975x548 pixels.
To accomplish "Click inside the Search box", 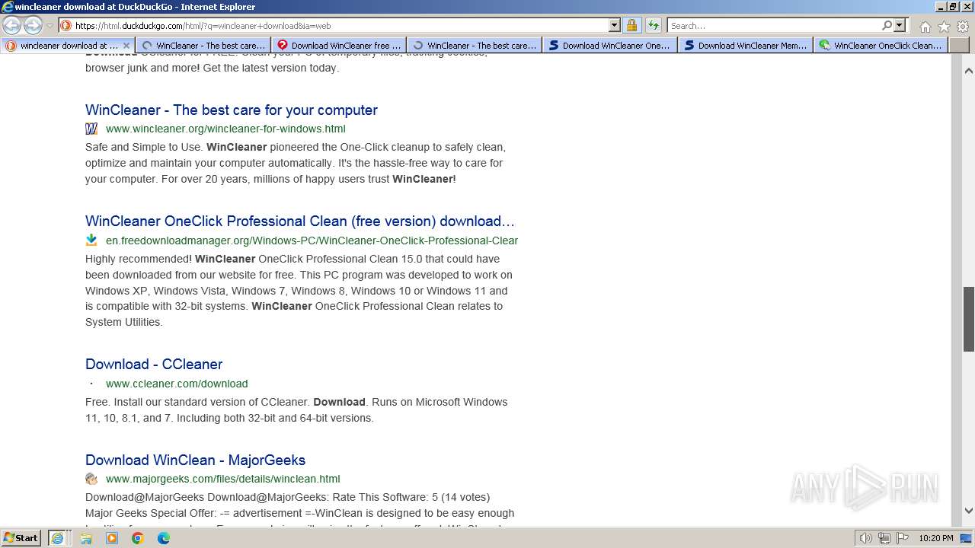I will point(774,26).
